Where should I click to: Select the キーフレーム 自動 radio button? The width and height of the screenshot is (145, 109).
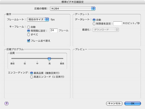(x=28, y=27)
